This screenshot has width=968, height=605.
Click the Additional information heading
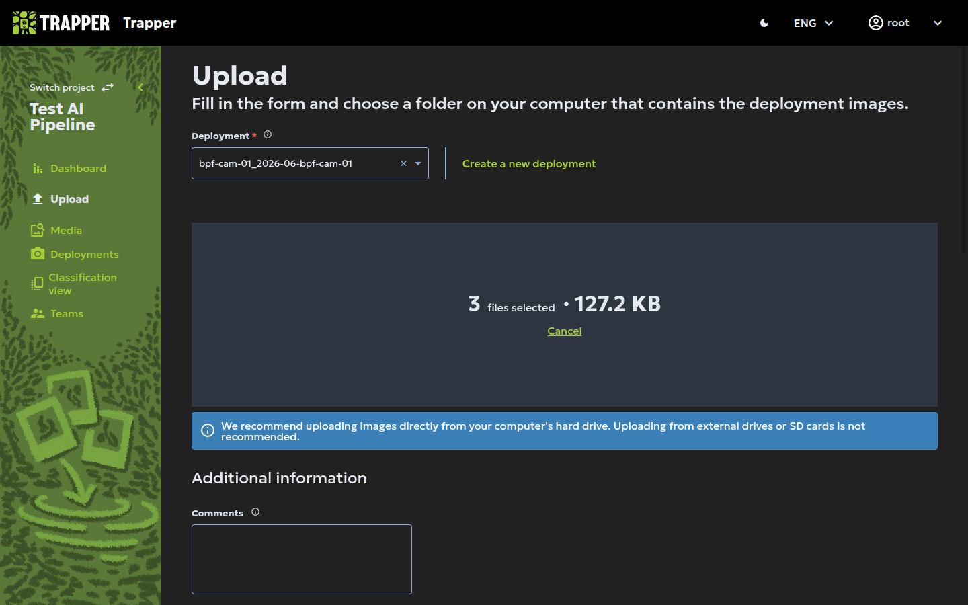[279, 478]
